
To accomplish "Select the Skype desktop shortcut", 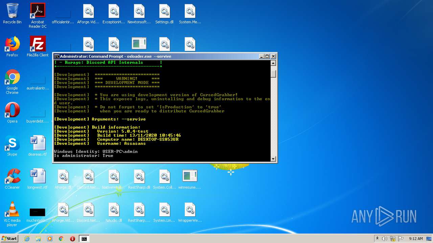I will [12, 146].
